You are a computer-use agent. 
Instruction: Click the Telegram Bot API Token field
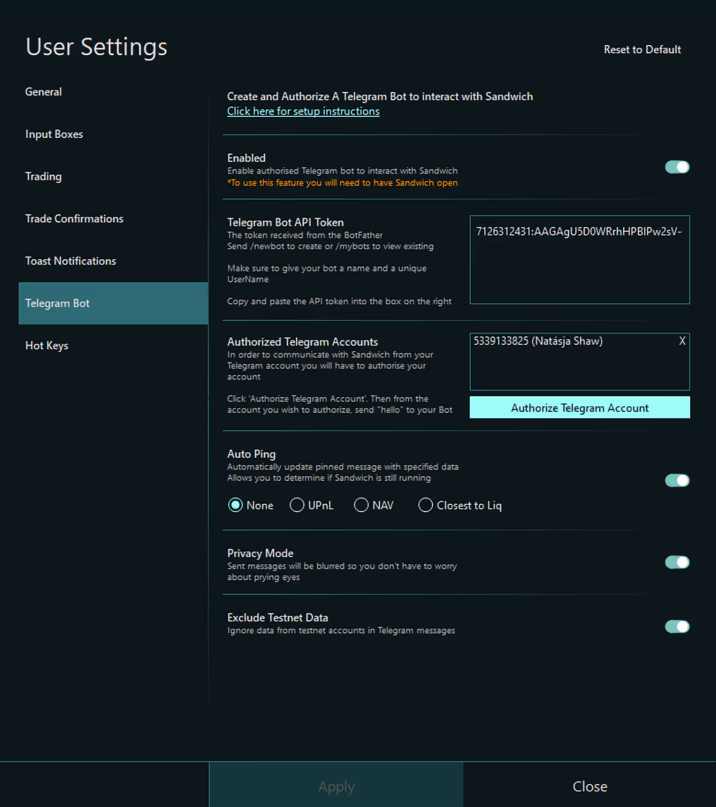tap(580, 260)
